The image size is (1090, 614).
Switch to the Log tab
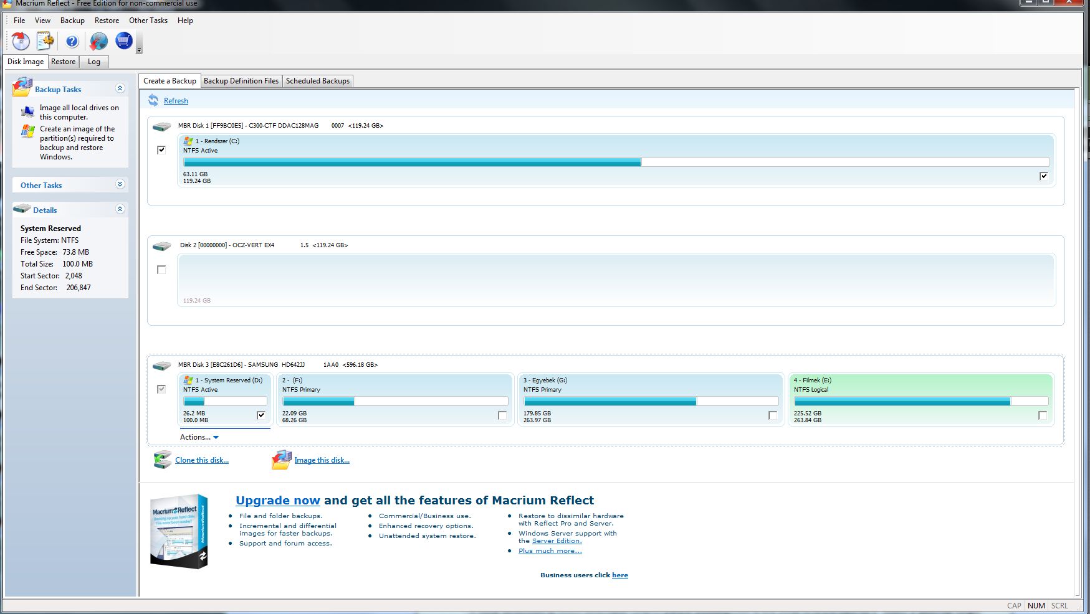pos(94,62)
